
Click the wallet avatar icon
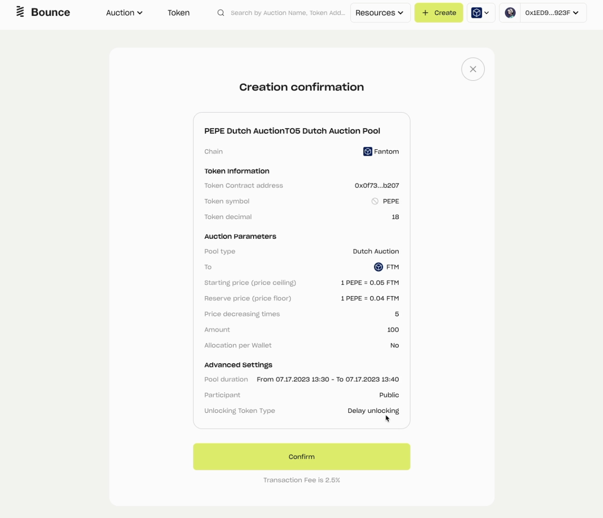click(x=510, y=13)
